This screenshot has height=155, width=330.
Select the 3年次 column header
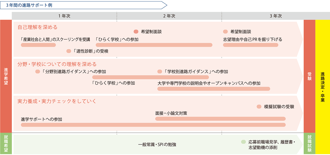(276, 16)
